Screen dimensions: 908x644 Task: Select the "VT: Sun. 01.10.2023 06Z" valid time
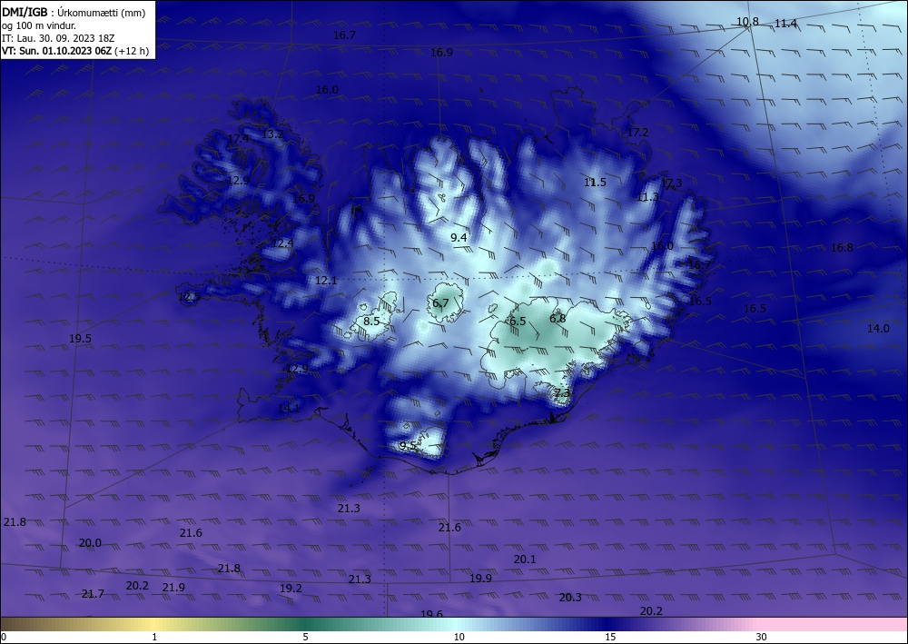[56, 51]
